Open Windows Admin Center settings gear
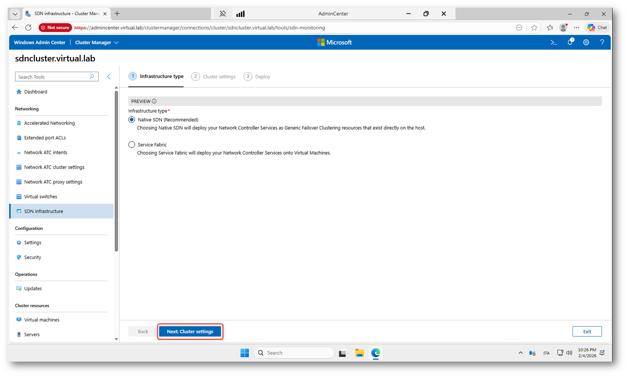This screenshot has height=377, width=628. (586, 43)
